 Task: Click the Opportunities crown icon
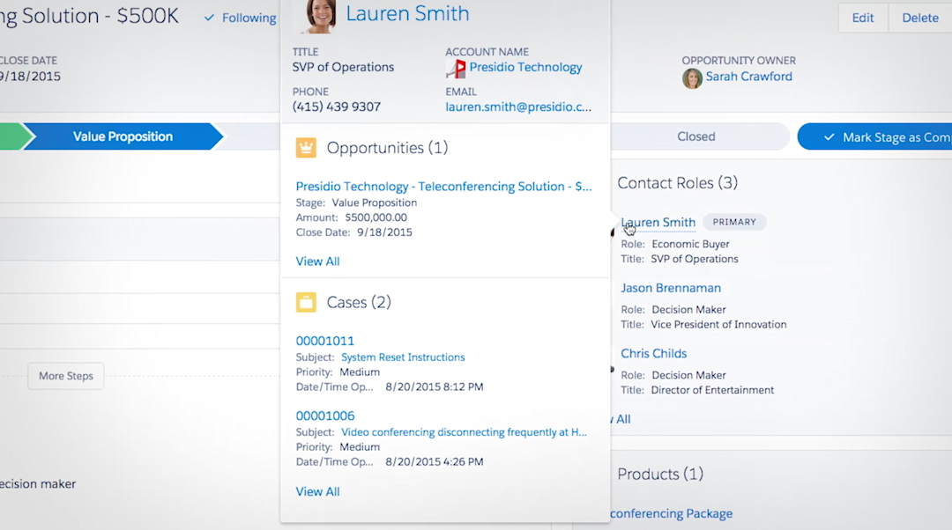click(x=306, y=147)
